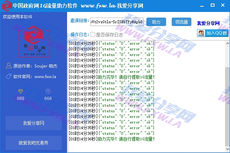Click the gift icon above 666

(x=48, y=91)
